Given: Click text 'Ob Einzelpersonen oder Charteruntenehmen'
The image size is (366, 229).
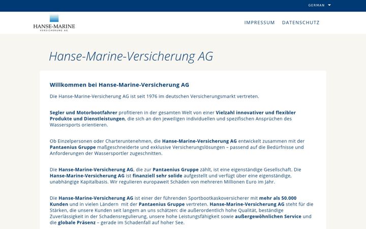Looking at the screenshot, I should pyautogui.click(x=101, y=141).
